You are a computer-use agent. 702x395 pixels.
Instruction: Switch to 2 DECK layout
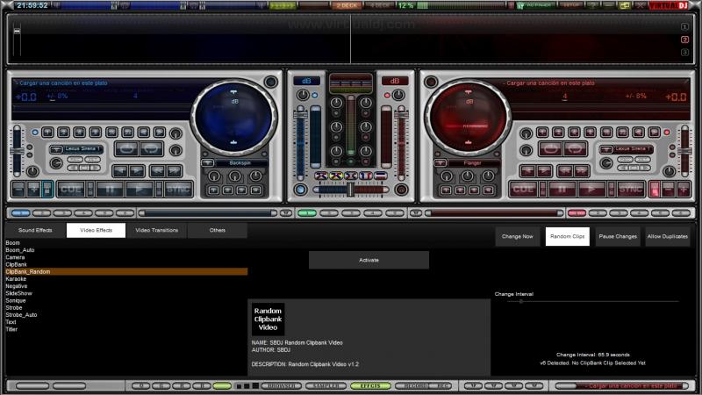coord(346,5)
